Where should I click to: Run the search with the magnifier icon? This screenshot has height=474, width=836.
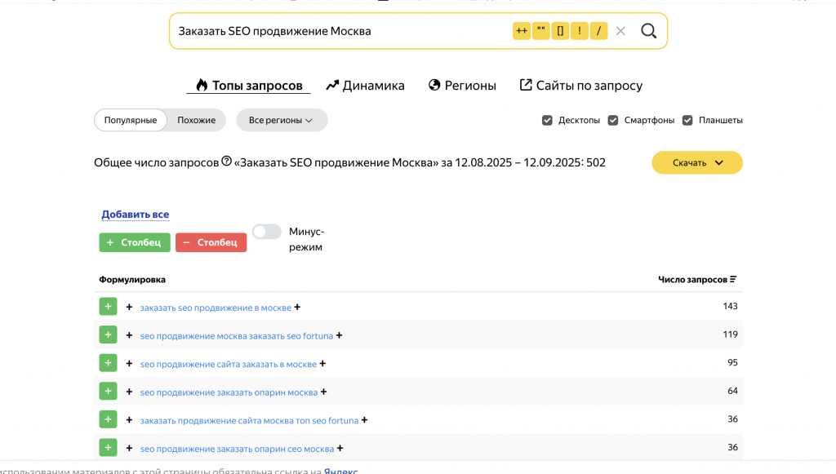(648, 30)
